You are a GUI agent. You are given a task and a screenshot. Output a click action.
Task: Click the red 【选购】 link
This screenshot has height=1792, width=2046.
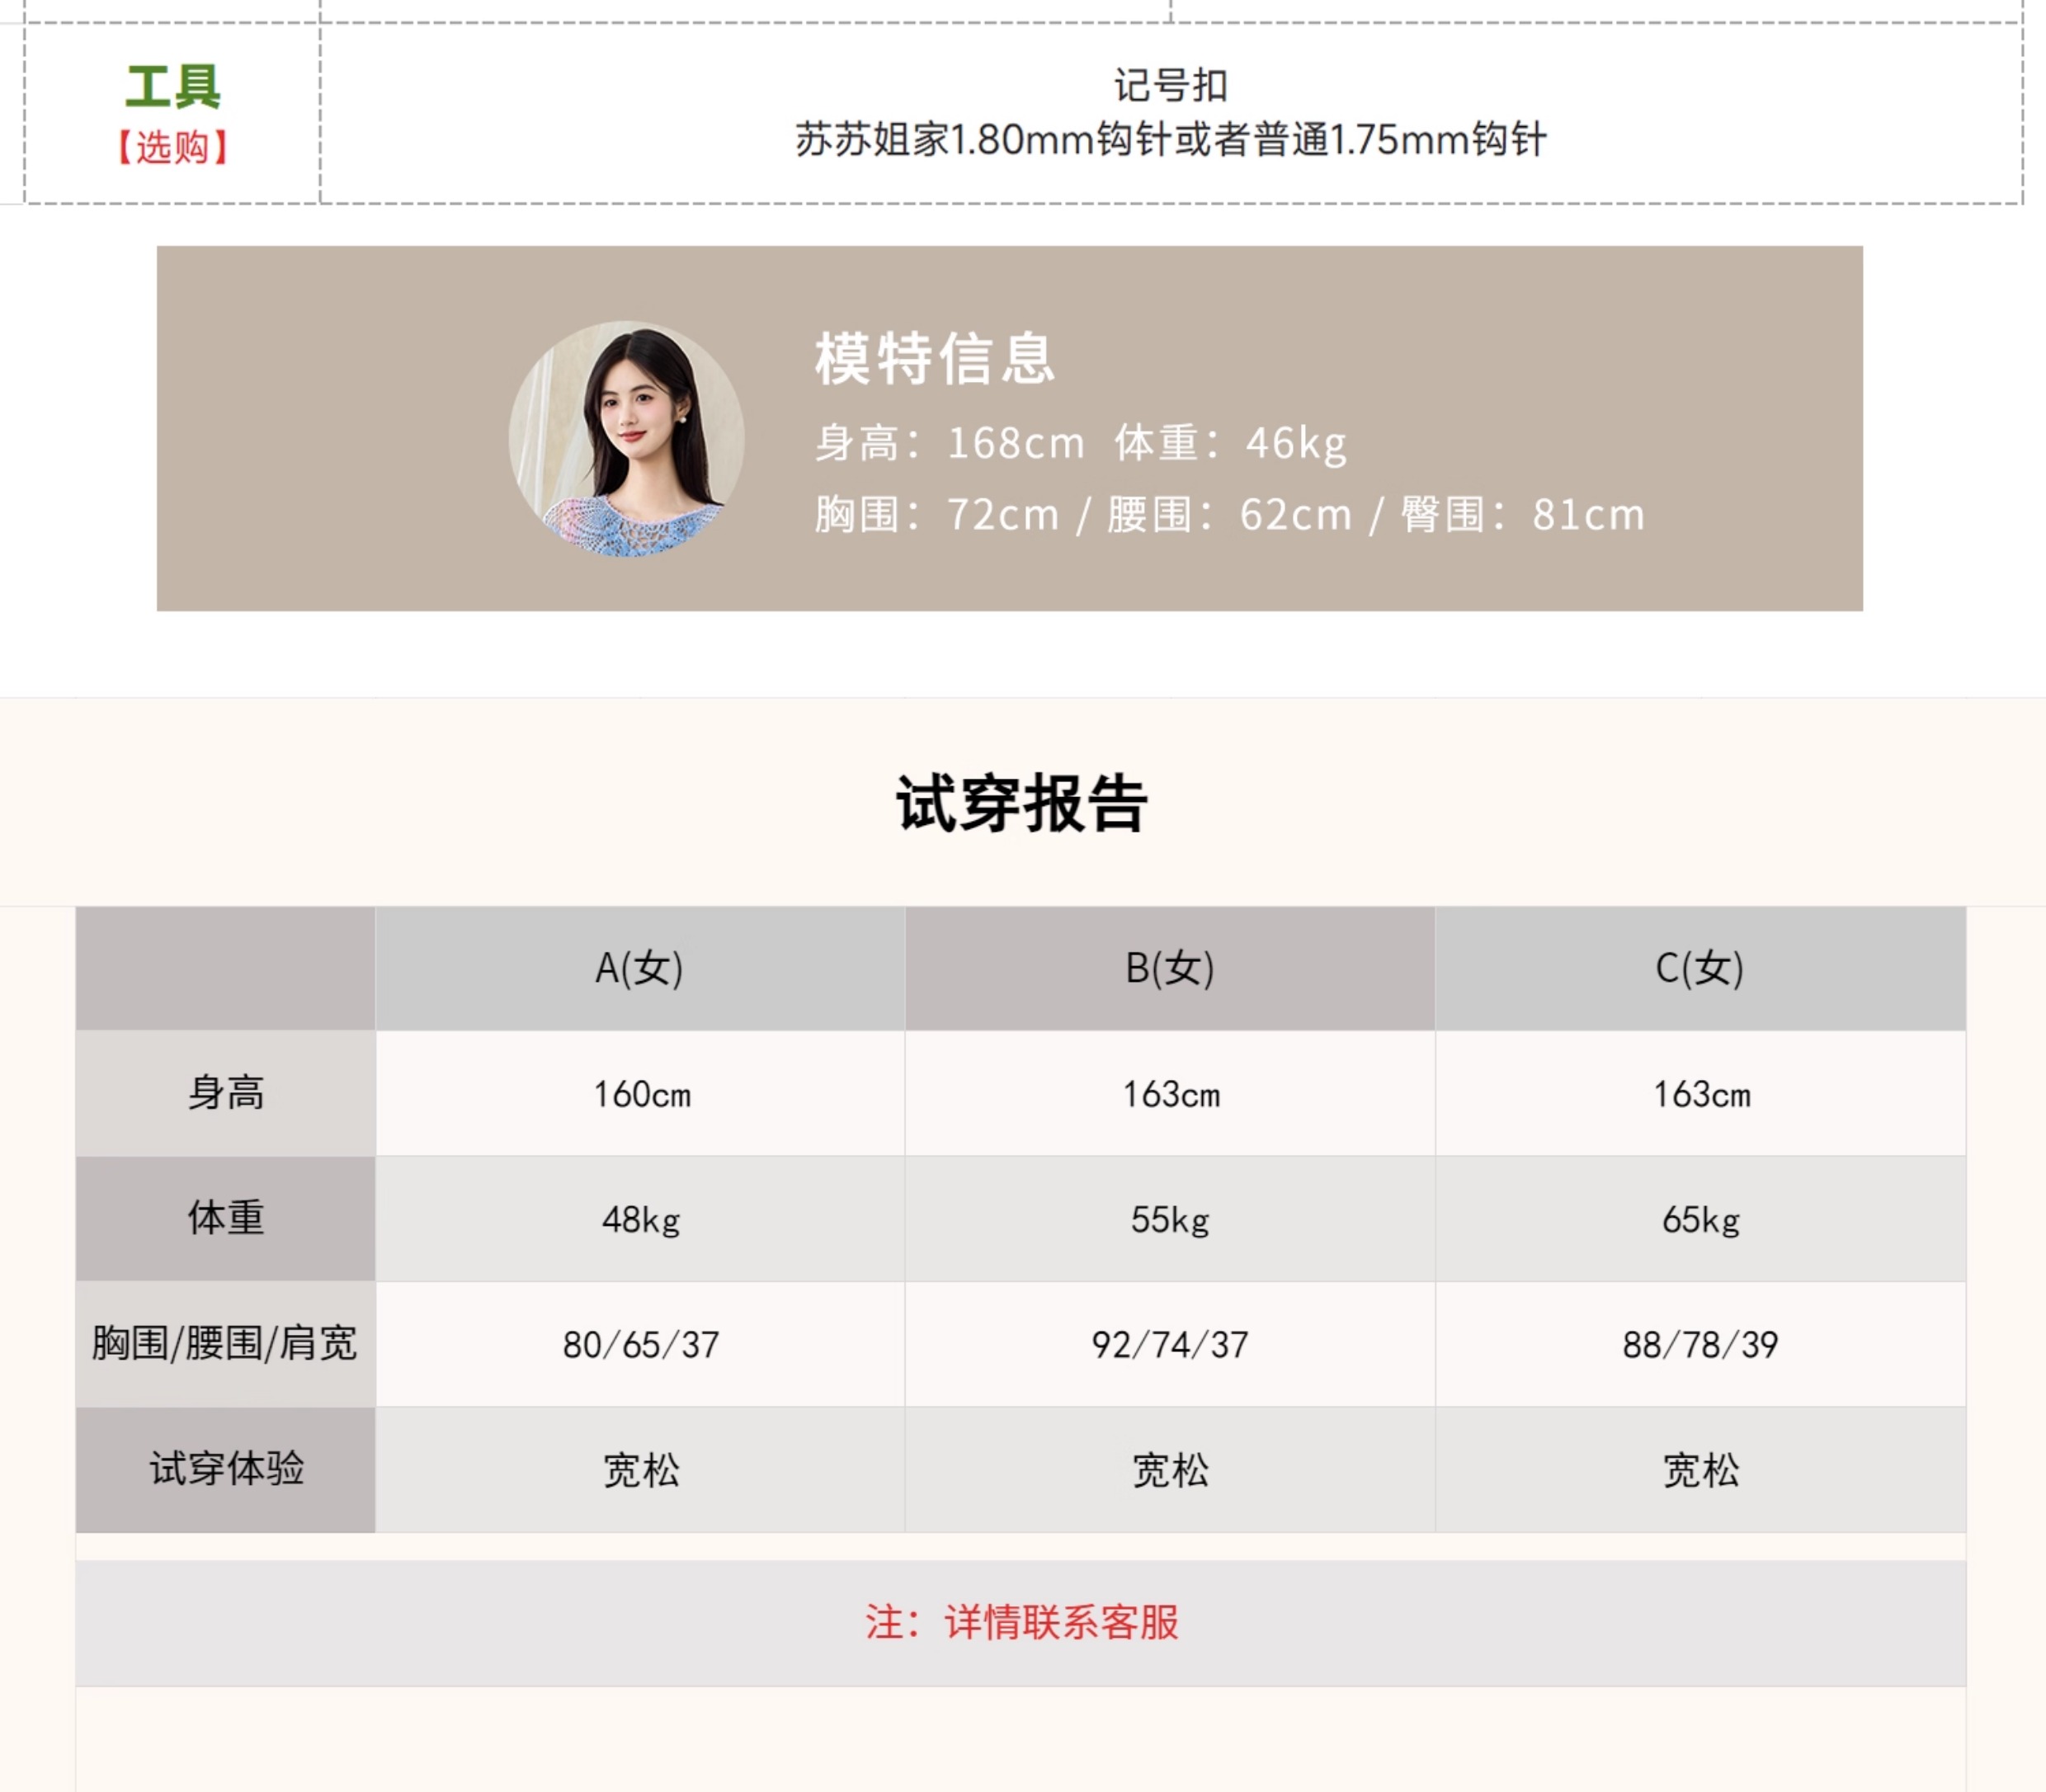173,148
